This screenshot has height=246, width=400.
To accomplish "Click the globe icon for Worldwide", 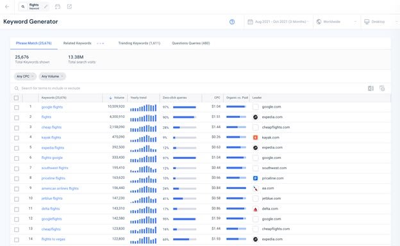I will coord(319,22).
